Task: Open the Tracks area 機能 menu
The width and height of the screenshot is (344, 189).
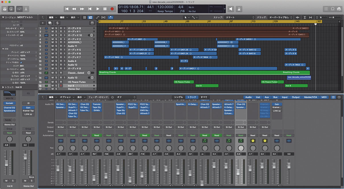Action: coord(64,17)
